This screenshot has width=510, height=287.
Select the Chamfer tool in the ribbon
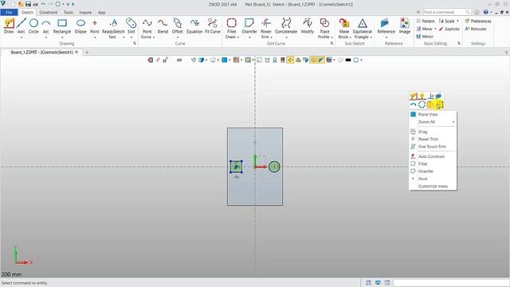[x=249, y=26]
